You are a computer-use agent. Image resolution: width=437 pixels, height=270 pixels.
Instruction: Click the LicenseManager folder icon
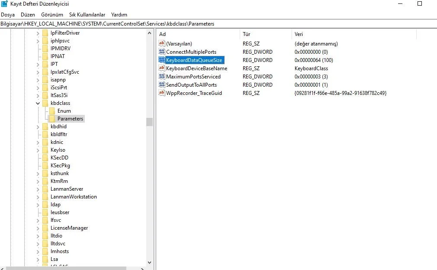click(45, 228)
